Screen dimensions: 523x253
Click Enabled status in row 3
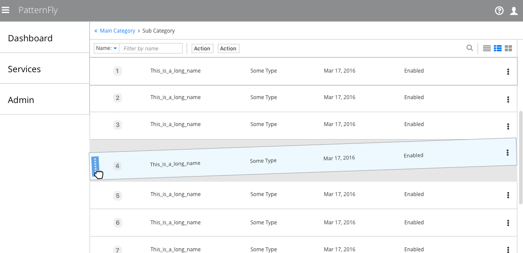pyautogui.click(x=414, y=124)
